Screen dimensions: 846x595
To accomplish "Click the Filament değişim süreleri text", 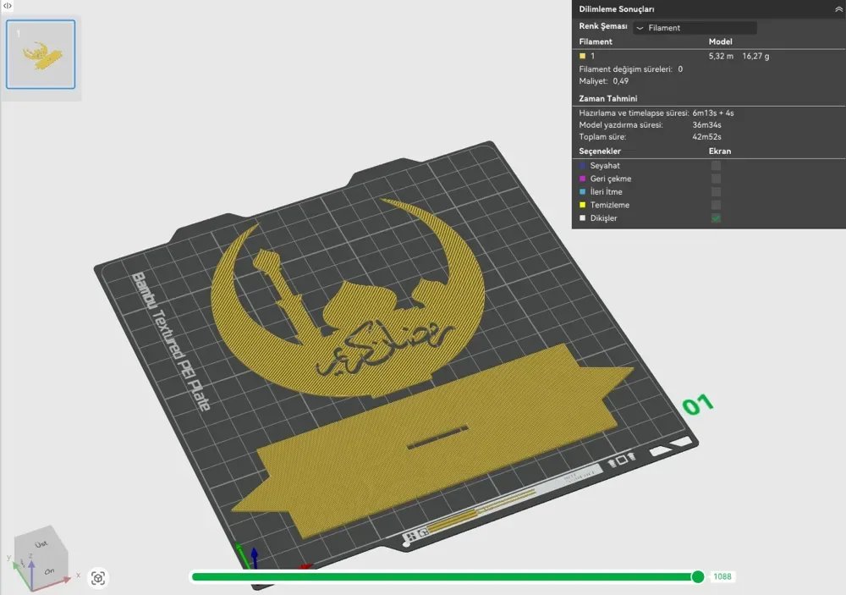I will [631, 69].
